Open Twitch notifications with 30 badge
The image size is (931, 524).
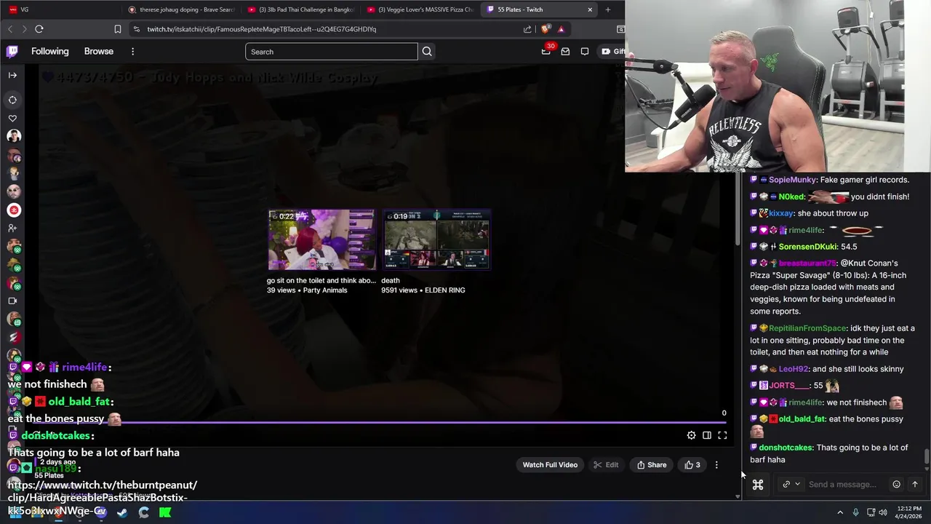(x=547, y=50)
